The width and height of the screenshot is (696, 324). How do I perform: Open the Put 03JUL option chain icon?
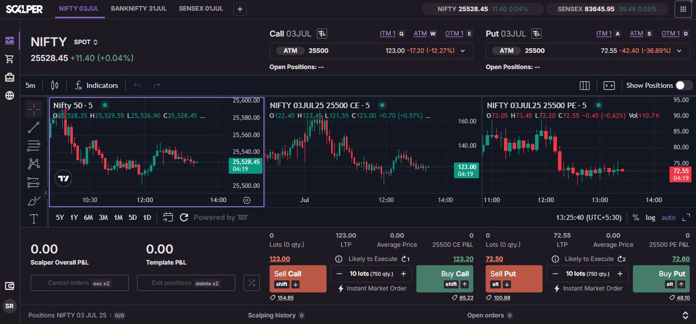[537, 34]
